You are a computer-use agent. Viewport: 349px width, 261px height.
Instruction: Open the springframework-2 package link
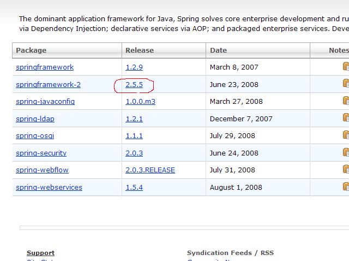(x=49, y=85)
